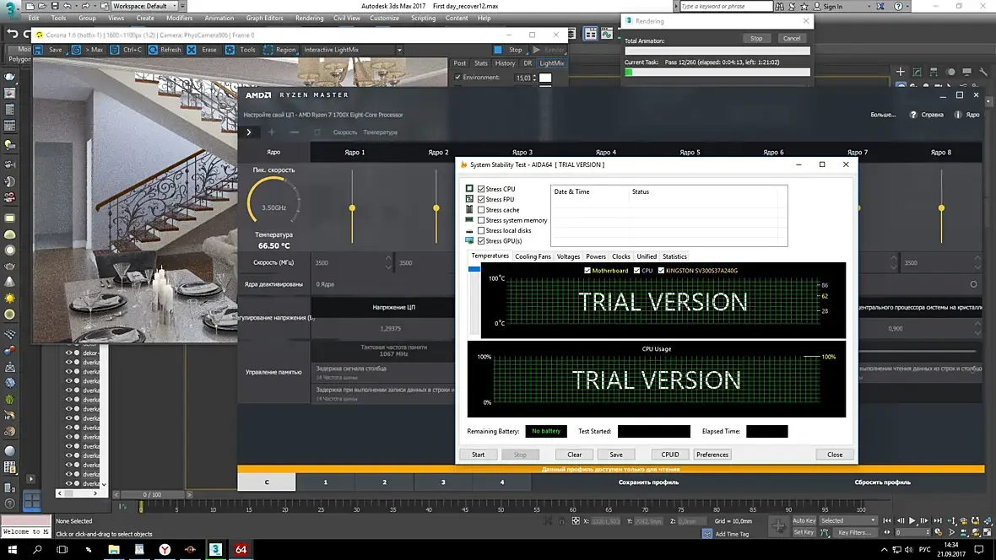The width and height of the screenshot is (996, 560).
Task: Click the Preferences button in AIDA64
Action: coord(712,455)
